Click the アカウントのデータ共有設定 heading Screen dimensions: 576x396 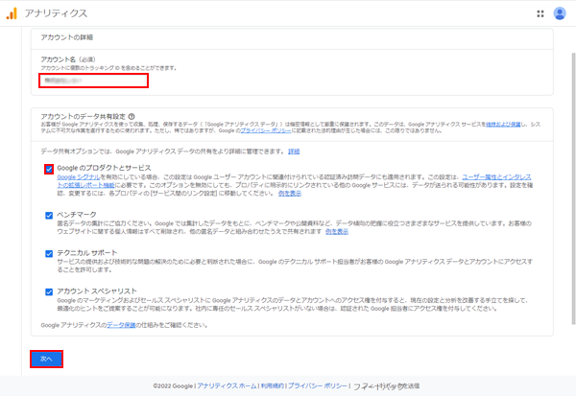(x=83, y=116)
